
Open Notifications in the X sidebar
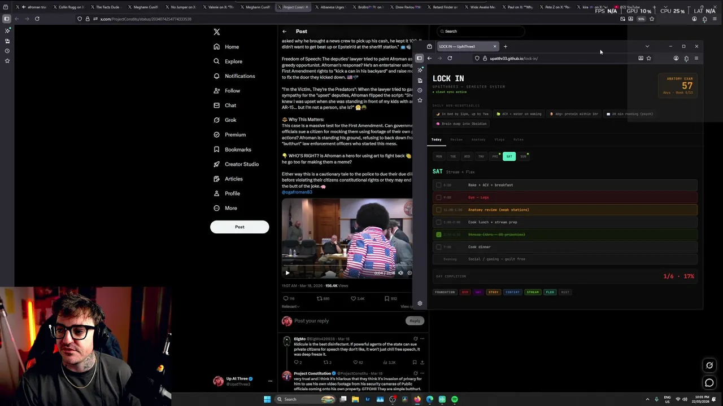point(234,76)
